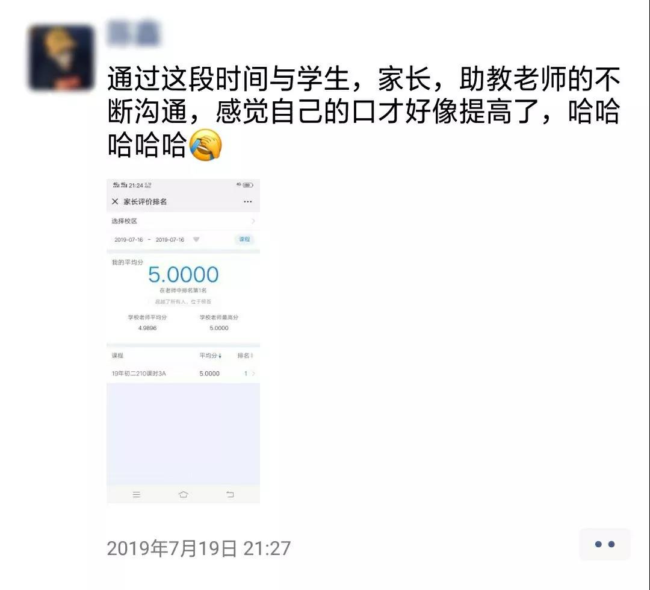
Task: Expand the course row chevron next to rank 1
Action: (253, 374)
